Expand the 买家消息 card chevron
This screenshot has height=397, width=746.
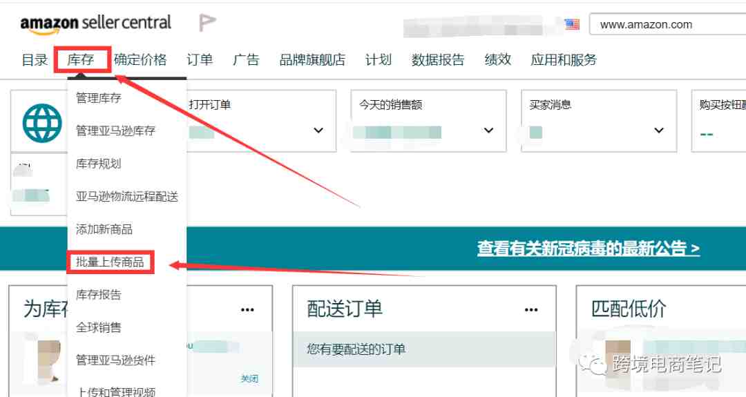click(659, 130)
